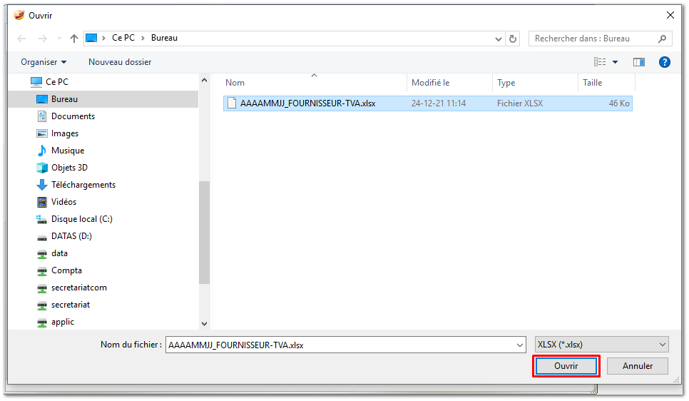Open Téléchargements in navigation pane

pos(83,185)
